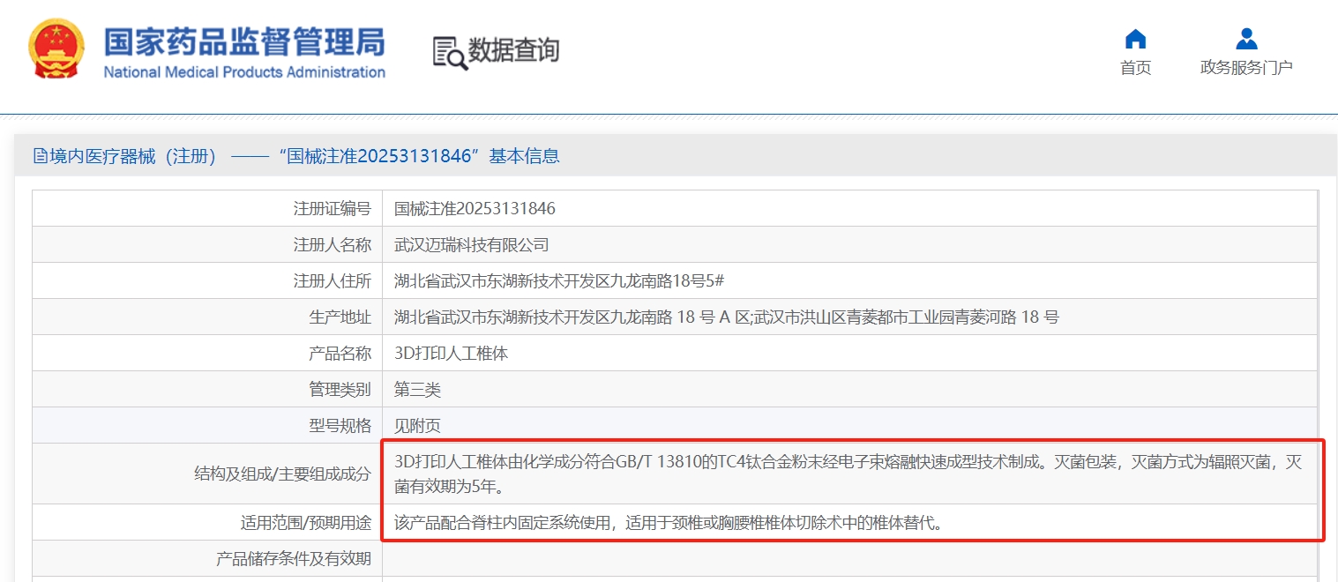The image size is (1338, 582).
Task: Click the 型号规格 value 见附页
Action: pyautogui.click(x=417, y=426)
